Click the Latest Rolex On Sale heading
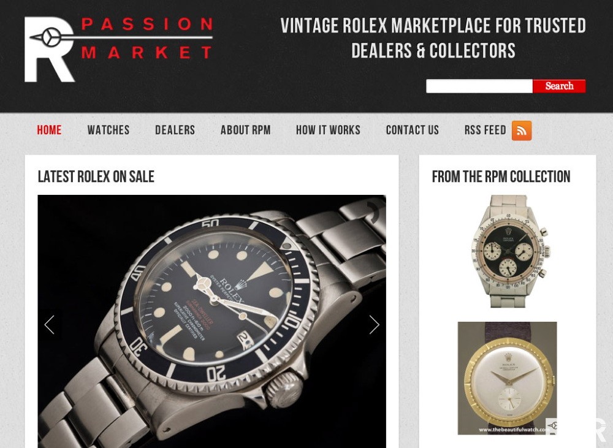The height and width of the screenshot is (448, 613). 96,177
